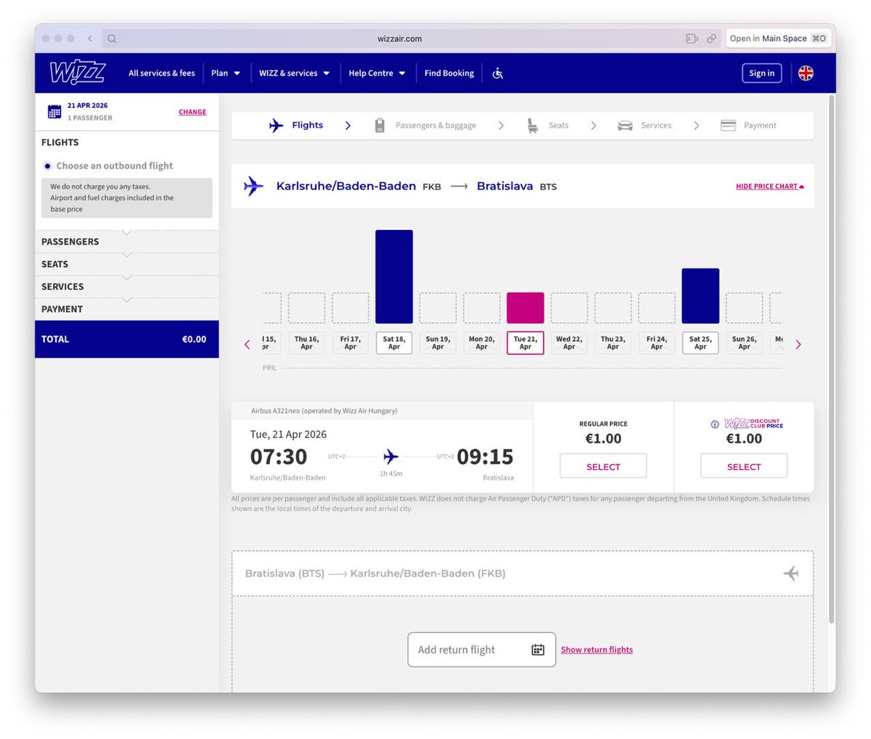Click gray airplane icon in return flight header
Viewport: 871px width, 739px height.
tap(791, 574)
